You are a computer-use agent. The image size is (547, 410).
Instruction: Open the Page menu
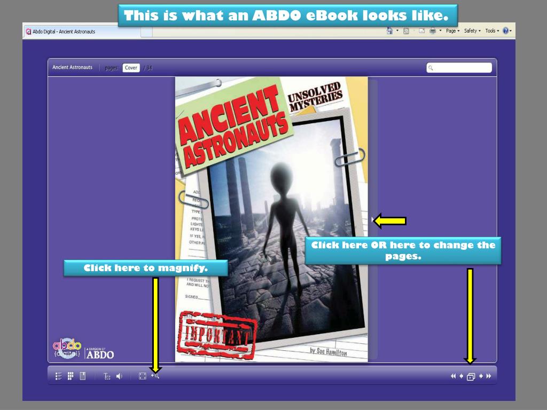click(x=452, y=30)
